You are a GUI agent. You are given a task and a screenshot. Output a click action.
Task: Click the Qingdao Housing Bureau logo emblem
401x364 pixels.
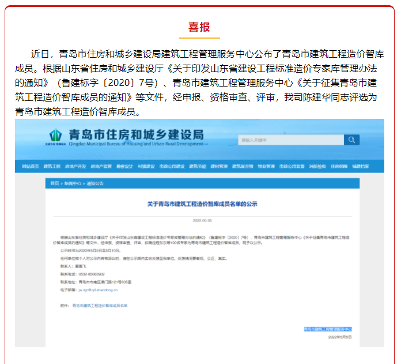click(x=56, y=136)
